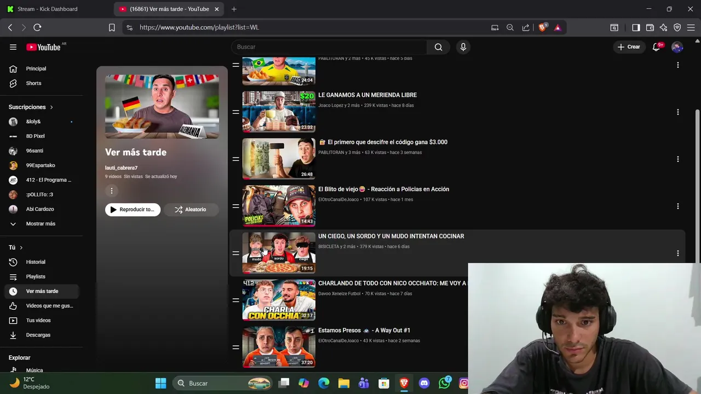Viewport: 701px width, 394px height.
Task: Open lauti_cabrera7 channel link
Action: click(x=121, y=168)
